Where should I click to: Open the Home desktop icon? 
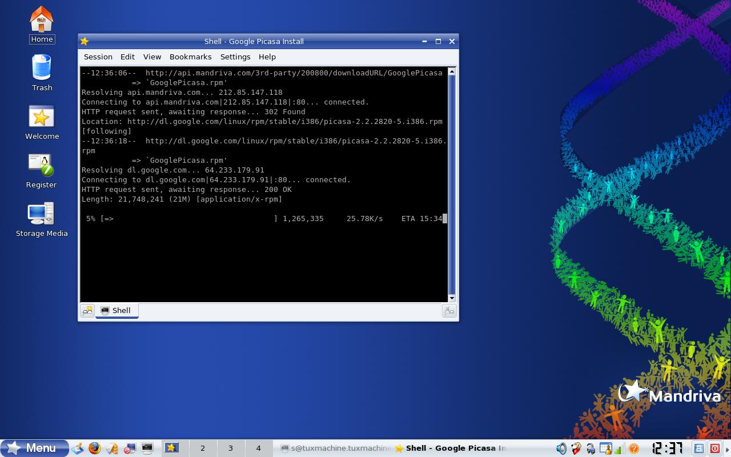tap(41, 25)
